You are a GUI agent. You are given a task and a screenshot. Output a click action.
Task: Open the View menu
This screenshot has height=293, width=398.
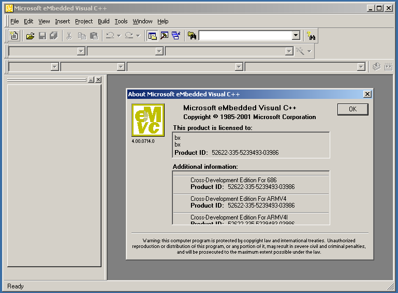tap(44, 21)
